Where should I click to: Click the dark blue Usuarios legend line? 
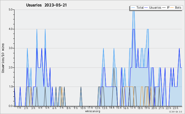coord(146,8)
